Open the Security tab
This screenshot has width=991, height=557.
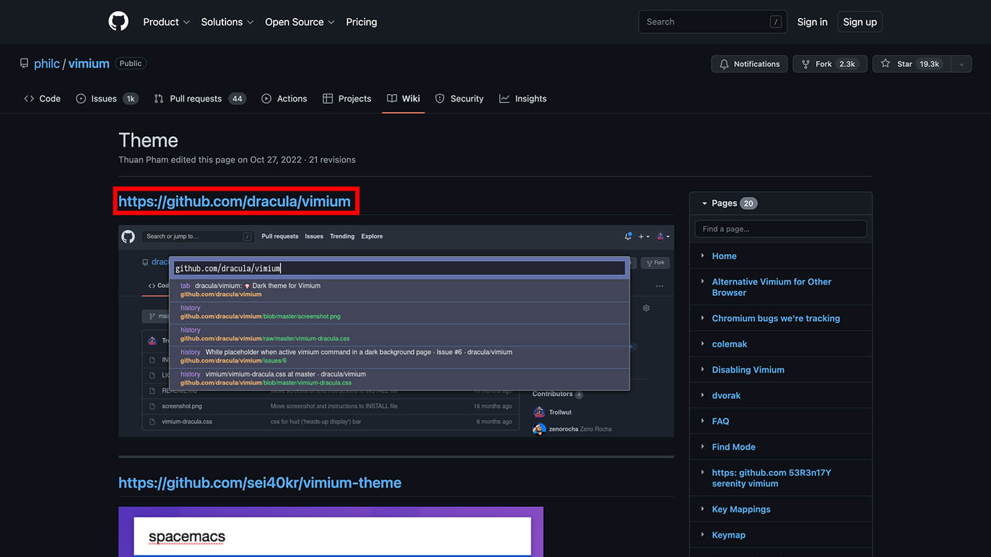[459, 98]
